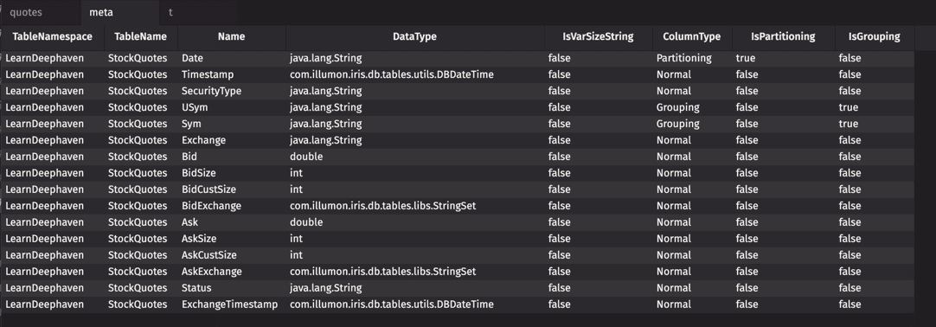The height and width of the screenshot is (327, 936).
Task: Click the Name column header
Action: (231, 36)
